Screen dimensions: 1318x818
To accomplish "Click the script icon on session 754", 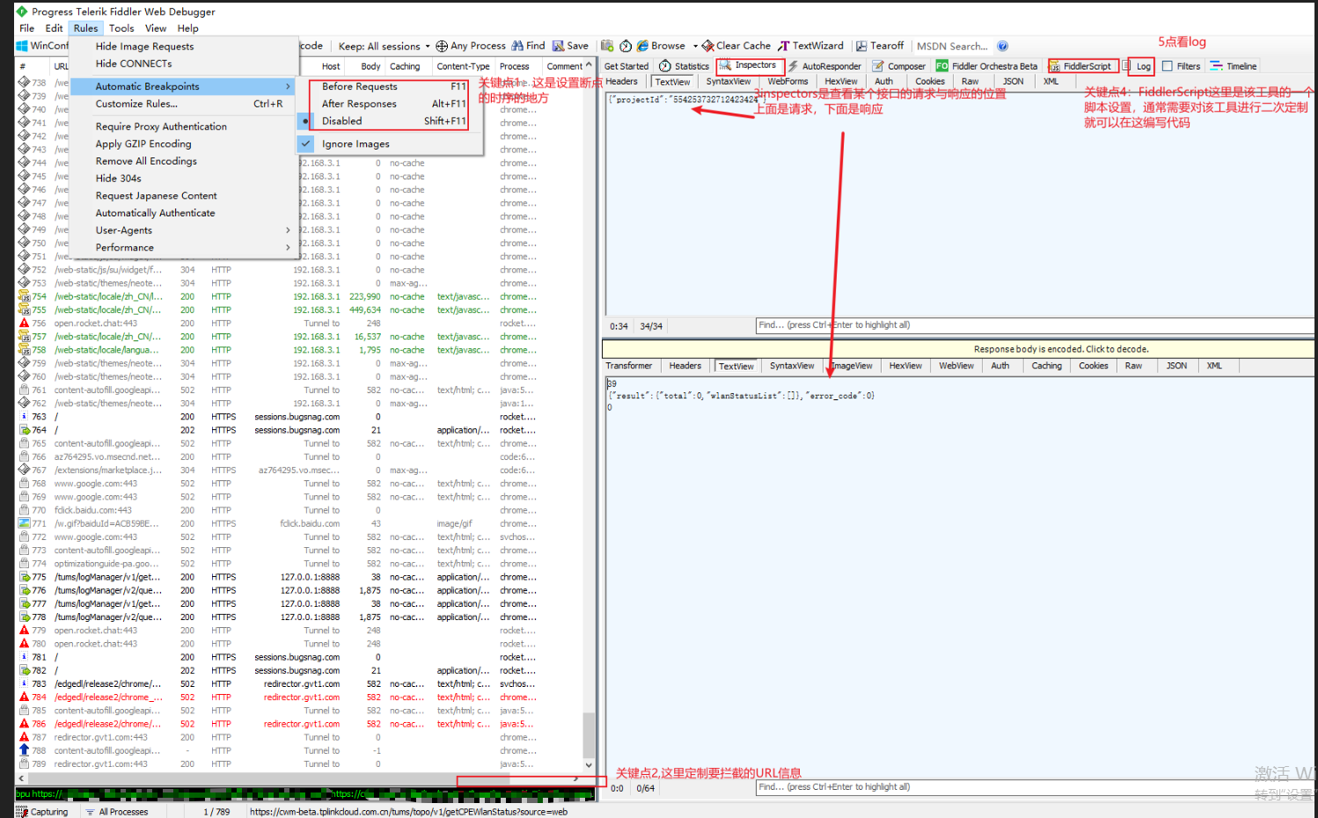I will point(24,296).
